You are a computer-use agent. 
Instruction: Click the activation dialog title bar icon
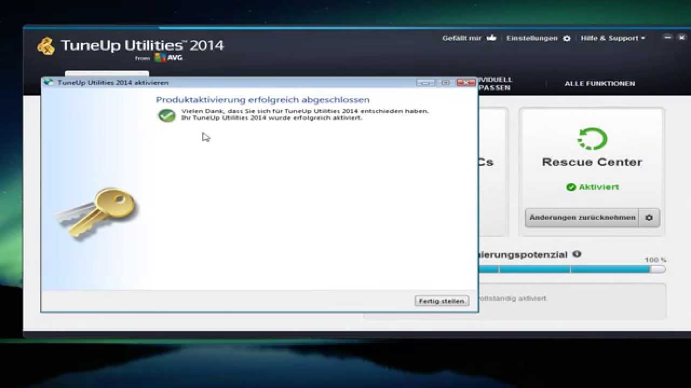click(x=49, y=82)
